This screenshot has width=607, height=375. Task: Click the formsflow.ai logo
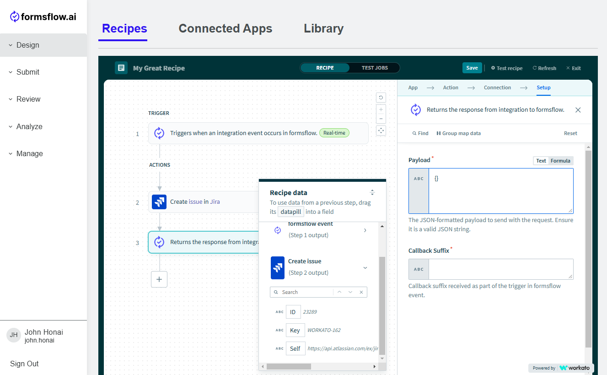(x=43, y=17)
